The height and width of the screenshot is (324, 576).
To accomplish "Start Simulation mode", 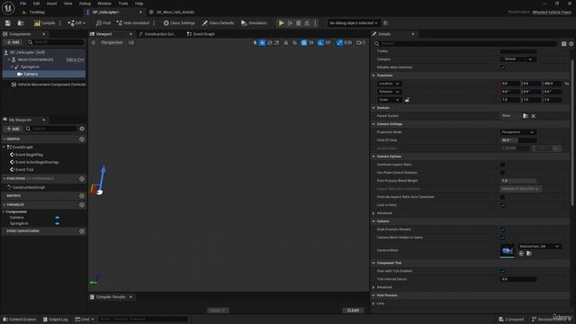I will (254, 23).
